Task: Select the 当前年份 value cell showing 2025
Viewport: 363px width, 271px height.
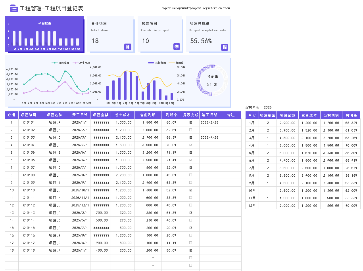Action: click(x=268, y=107)
